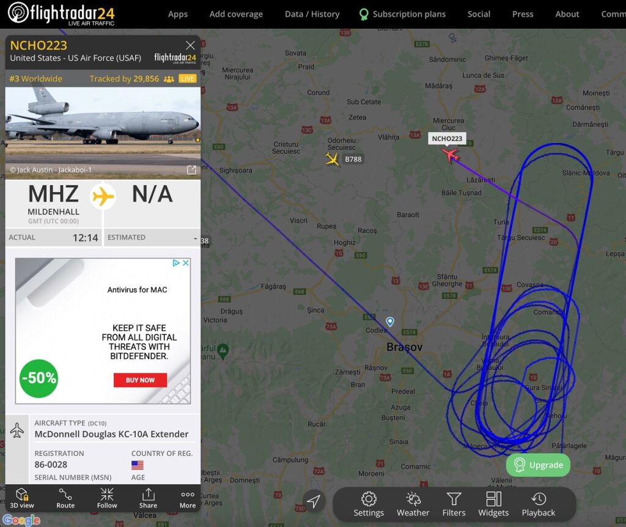
Task: Close the NCHO223 flight panel
Action: (x=191, y=45)
